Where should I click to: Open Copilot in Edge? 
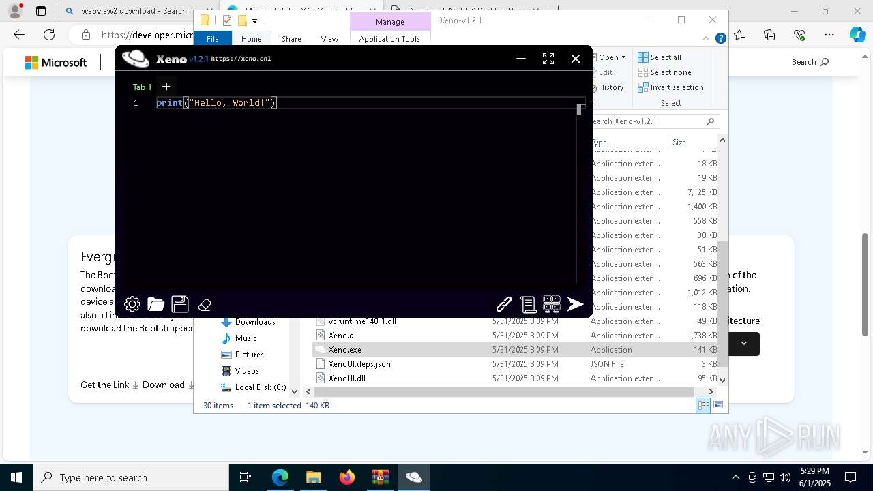pyautogui.click(x=857, y=35)
